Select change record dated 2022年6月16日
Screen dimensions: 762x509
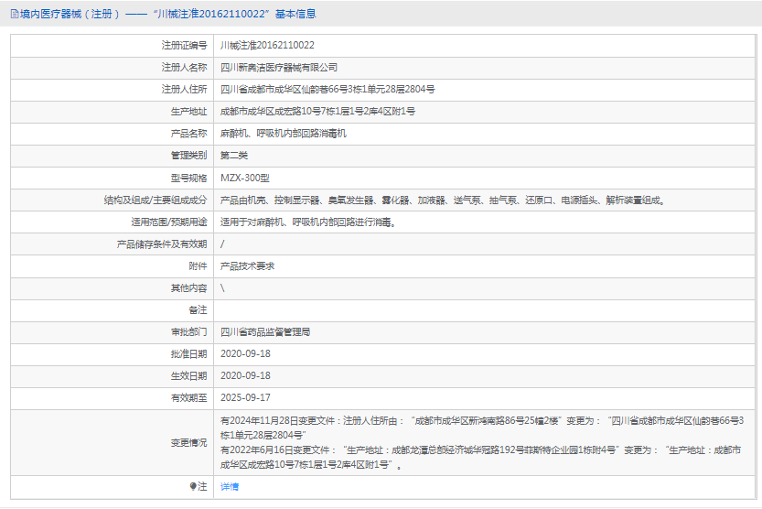click(480, 458)
